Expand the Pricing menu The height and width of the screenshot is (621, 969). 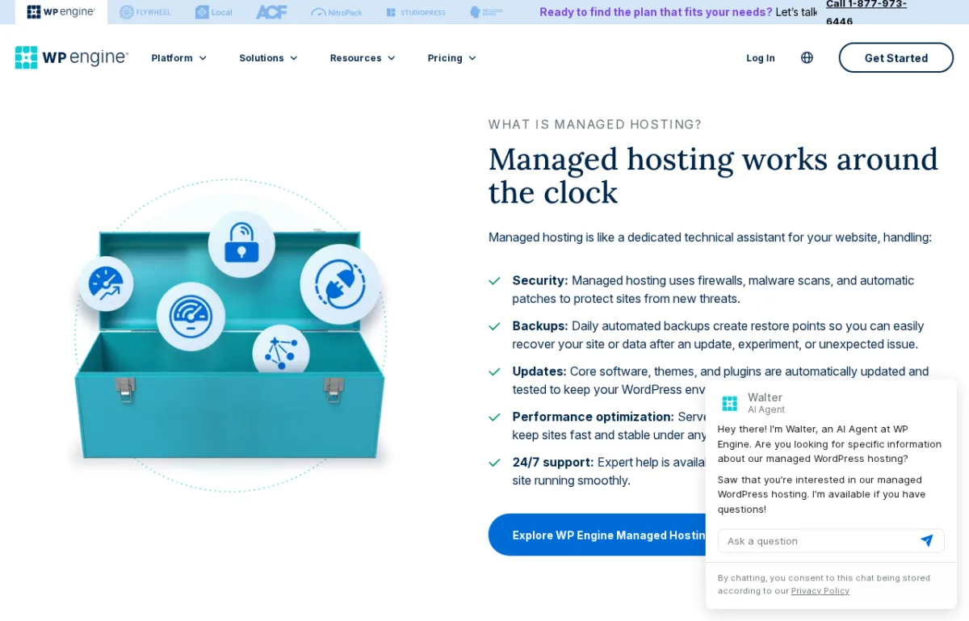click(452, 58)
